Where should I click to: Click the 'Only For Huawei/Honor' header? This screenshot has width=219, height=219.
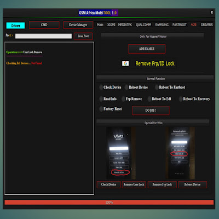(153, 36)
